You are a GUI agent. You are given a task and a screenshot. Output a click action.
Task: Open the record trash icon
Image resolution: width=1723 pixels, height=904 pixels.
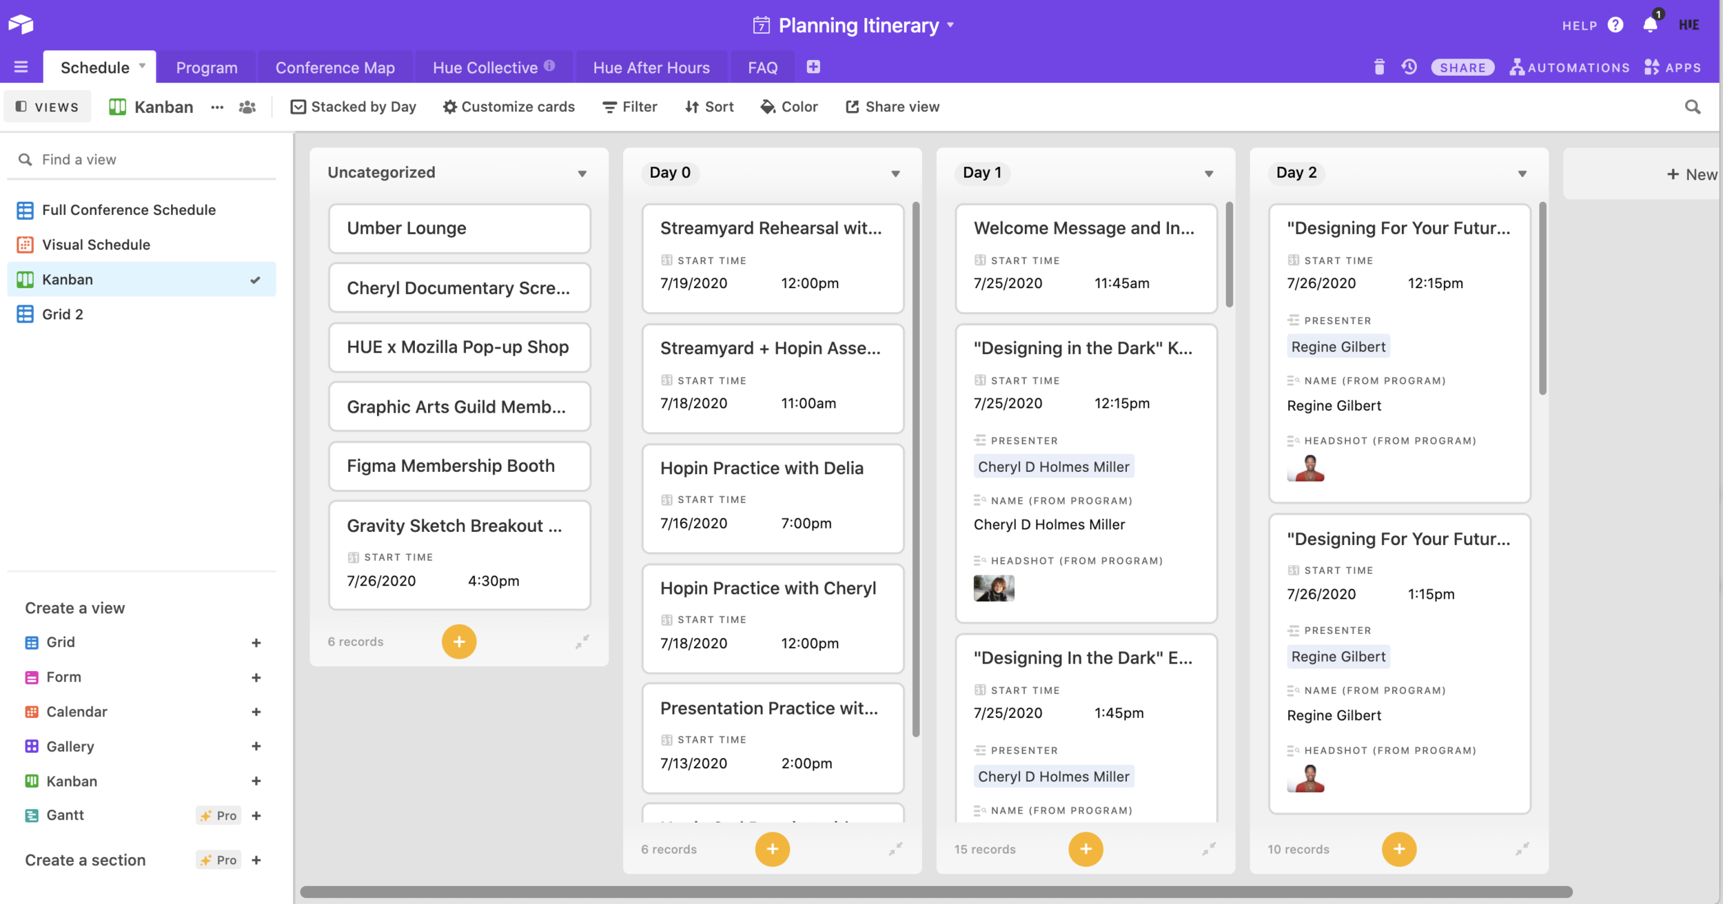[1379, 67]
